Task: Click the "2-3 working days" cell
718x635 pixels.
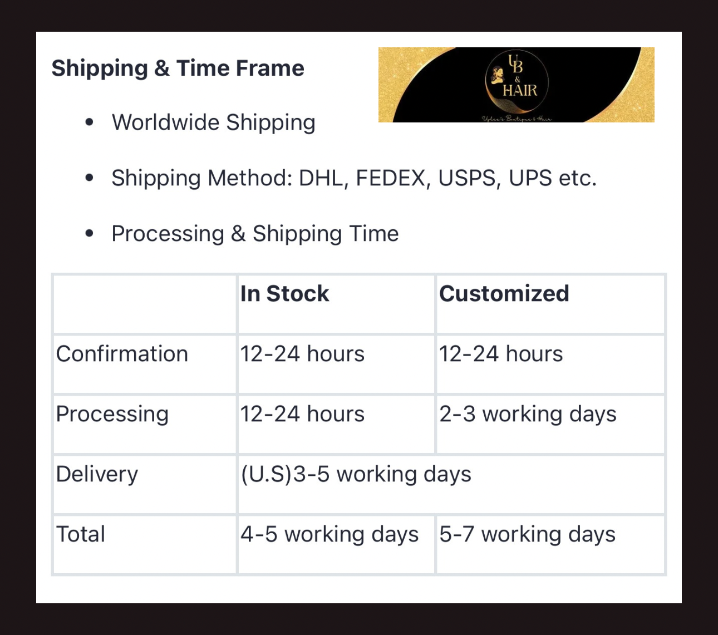Action: 528,414
